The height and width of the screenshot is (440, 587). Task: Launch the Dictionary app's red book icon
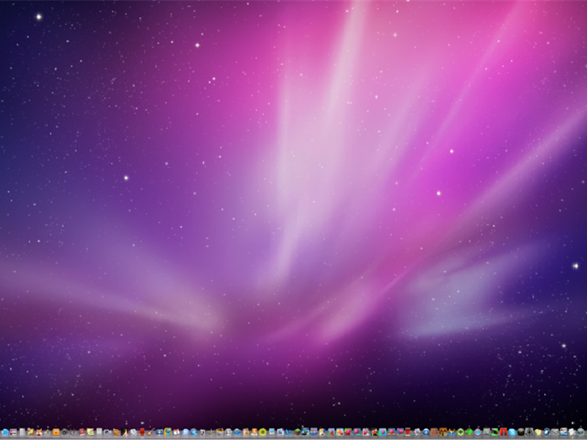click(x=80, y=431)
